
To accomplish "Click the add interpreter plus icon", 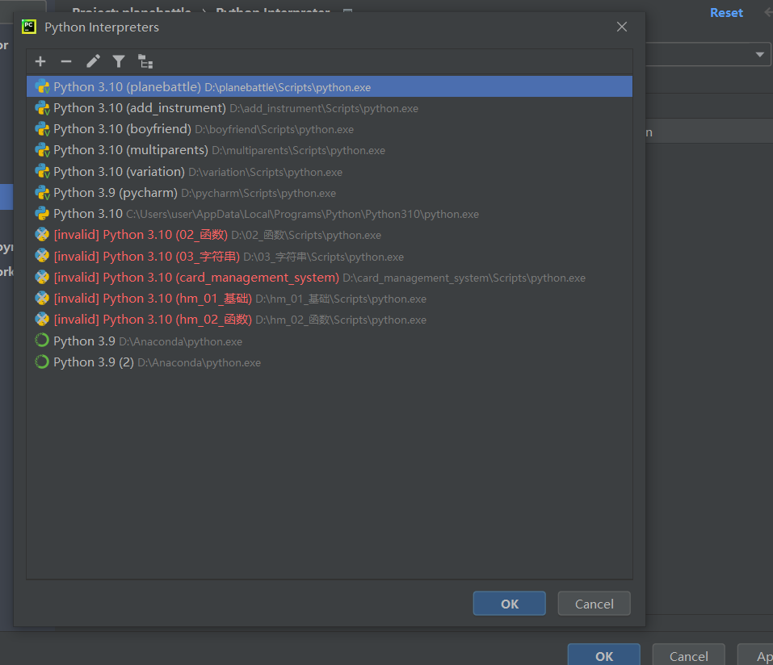I will coord(40,61).
